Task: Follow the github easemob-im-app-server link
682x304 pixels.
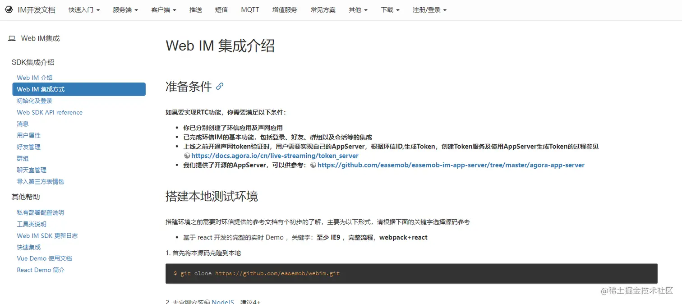Action: coord(451,165)
